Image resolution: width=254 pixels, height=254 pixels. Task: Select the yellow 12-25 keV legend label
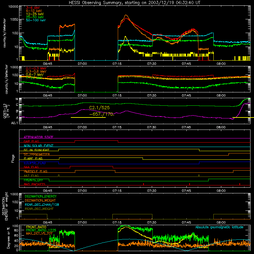35,14
